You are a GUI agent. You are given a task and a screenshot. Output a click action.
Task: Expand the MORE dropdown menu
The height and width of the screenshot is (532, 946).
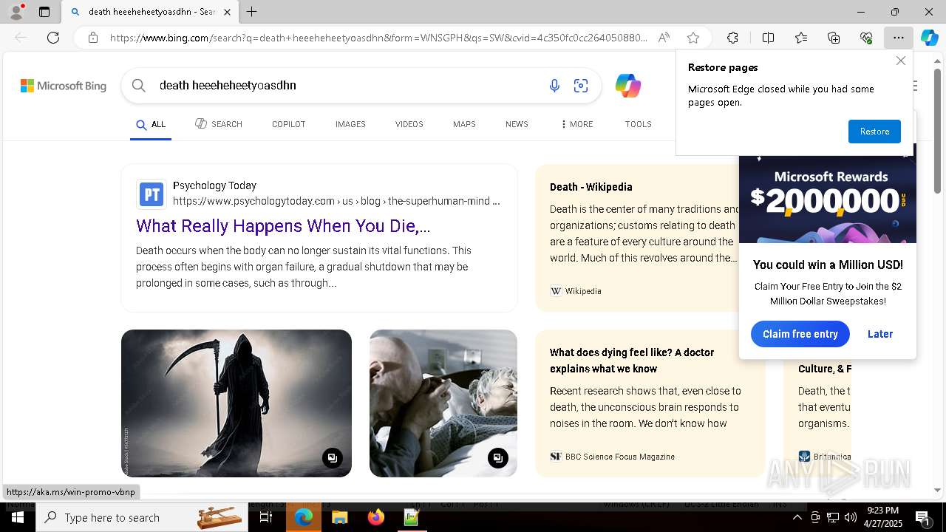pos(576,124)
